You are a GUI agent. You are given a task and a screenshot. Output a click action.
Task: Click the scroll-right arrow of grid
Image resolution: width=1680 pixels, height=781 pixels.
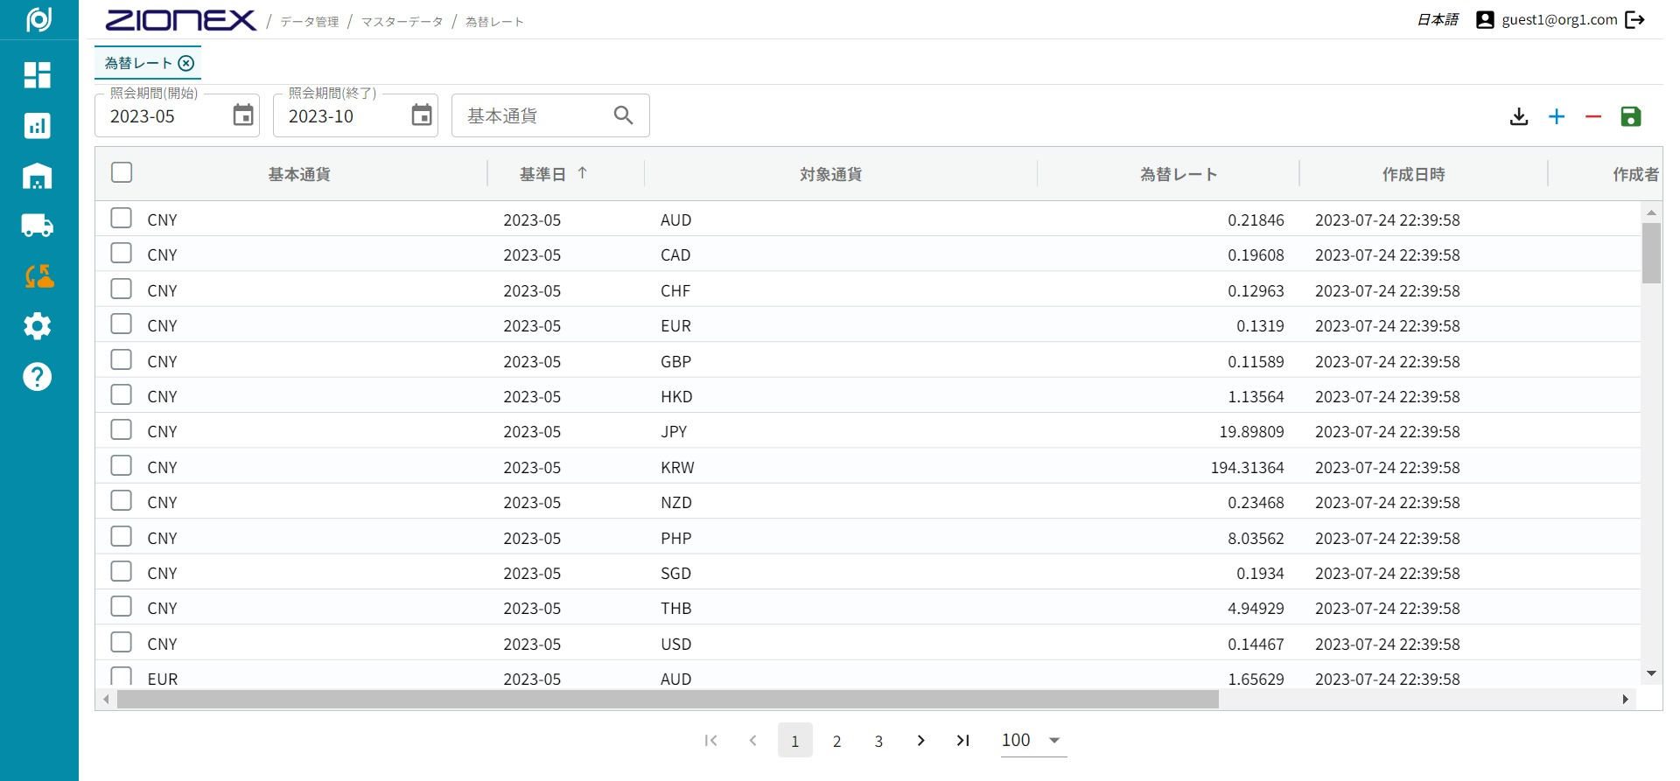tap(1626, 699)
